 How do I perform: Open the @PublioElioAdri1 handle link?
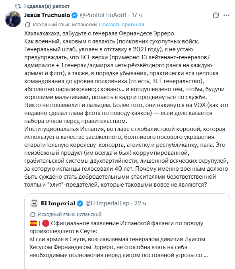103,15
